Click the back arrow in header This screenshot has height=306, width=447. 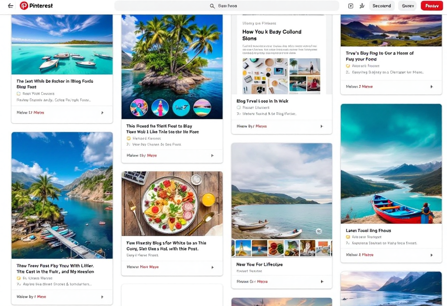pyautogui.click(x=11, y=6)
